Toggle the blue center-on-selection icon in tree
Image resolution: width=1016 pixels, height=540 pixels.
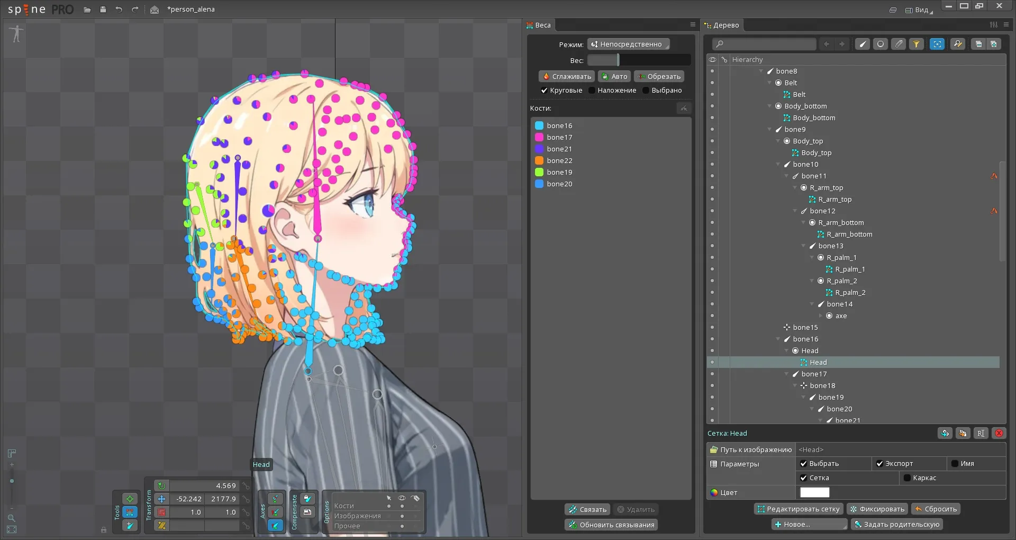pos(937,44)
